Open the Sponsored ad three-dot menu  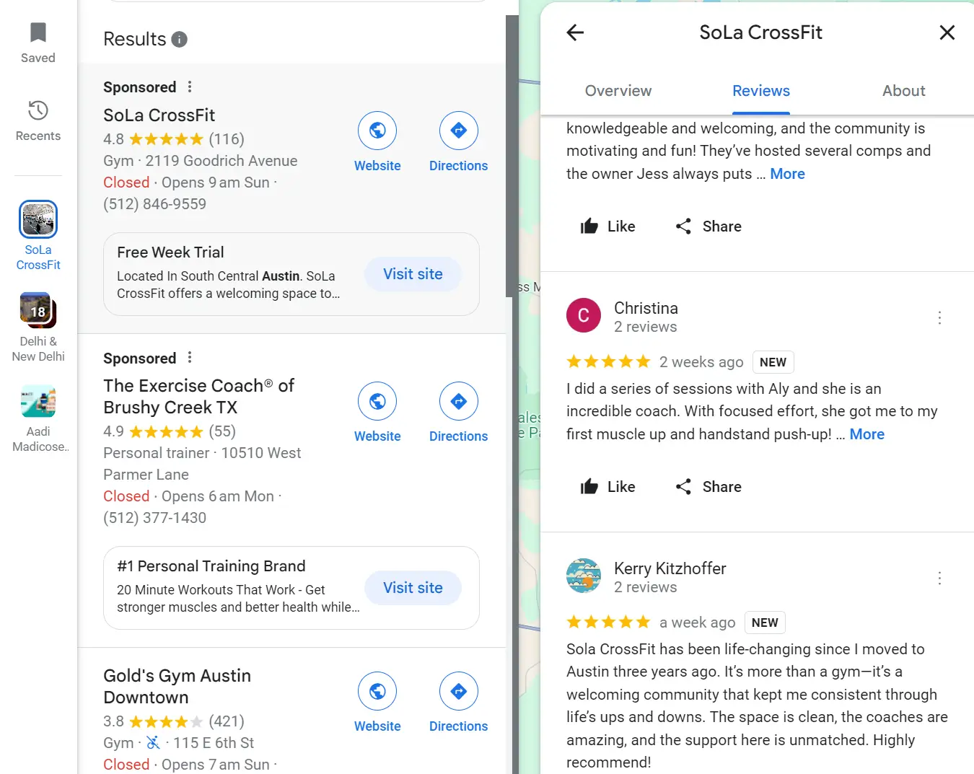tap(188, 86)
